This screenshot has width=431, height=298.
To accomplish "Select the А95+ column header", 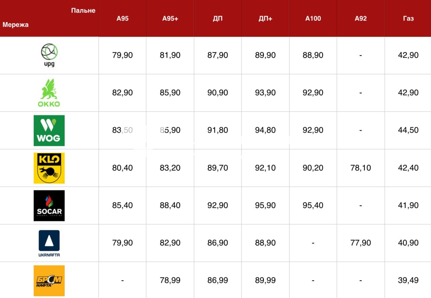I will point(170,19).
